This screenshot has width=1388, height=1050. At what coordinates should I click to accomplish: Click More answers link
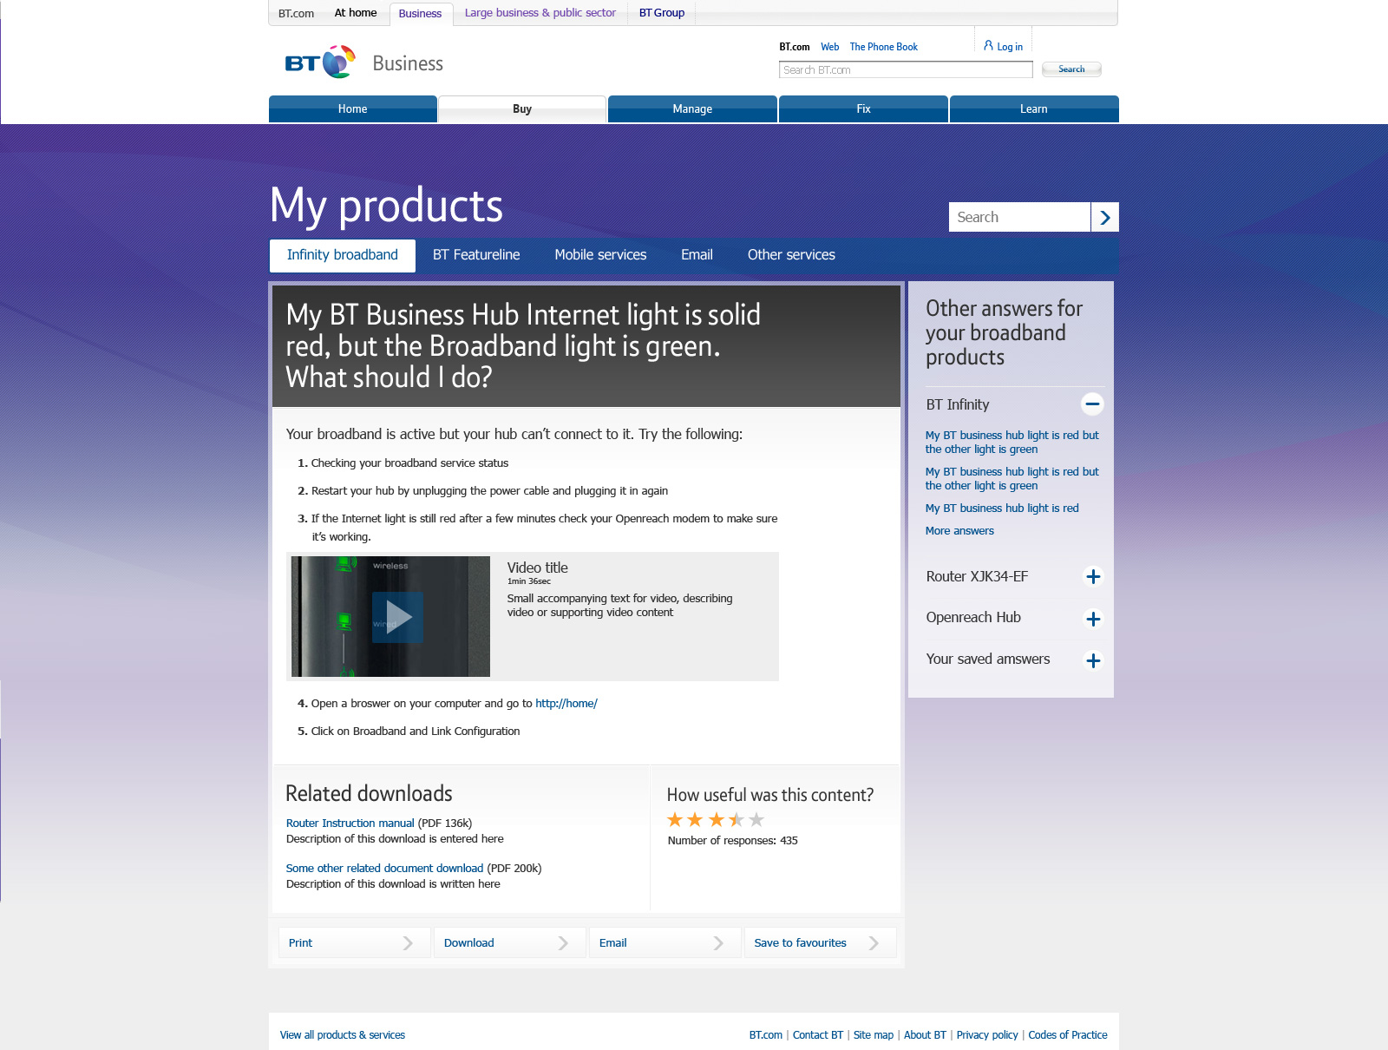[x=959, y=531]
